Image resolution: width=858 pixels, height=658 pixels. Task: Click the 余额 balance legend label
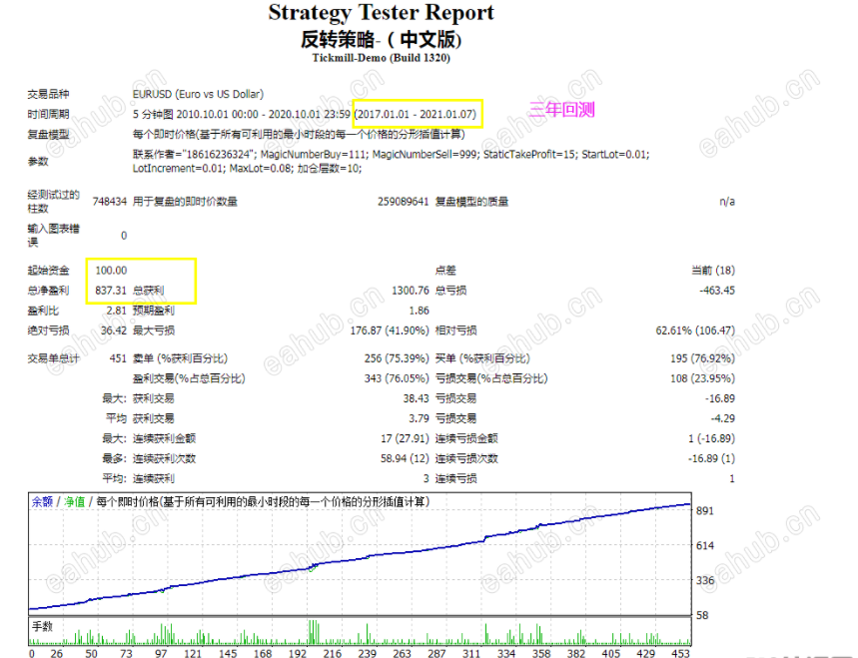[42, 501]
